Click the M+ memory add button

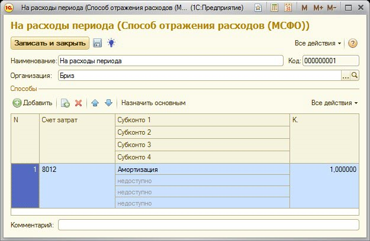tap(318, 8)
